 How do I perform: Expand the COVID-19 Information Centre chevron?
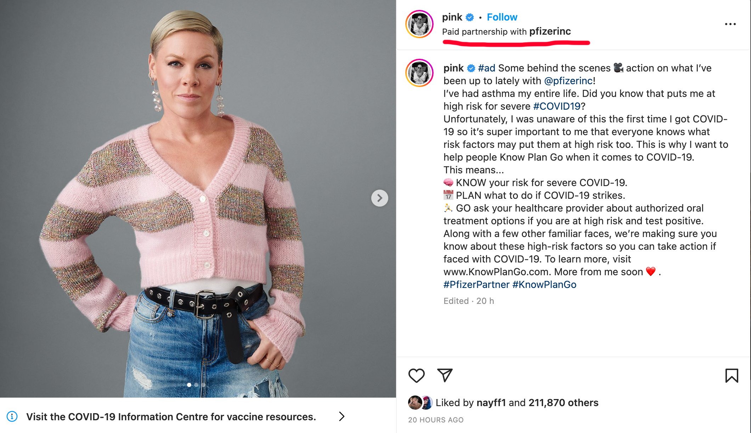(x=341, y=416)
